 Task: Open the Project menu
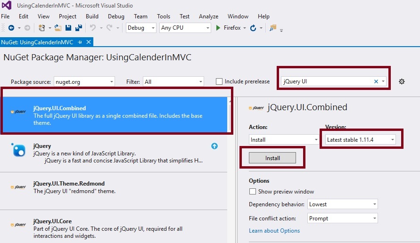67,16
